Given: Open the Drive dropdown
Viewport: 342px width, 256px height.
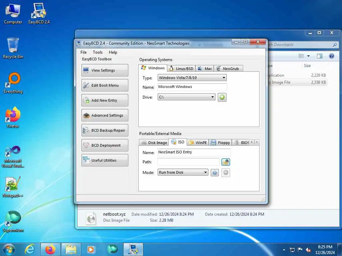Looking at the screenshot, I should click(x=186, y=97).
